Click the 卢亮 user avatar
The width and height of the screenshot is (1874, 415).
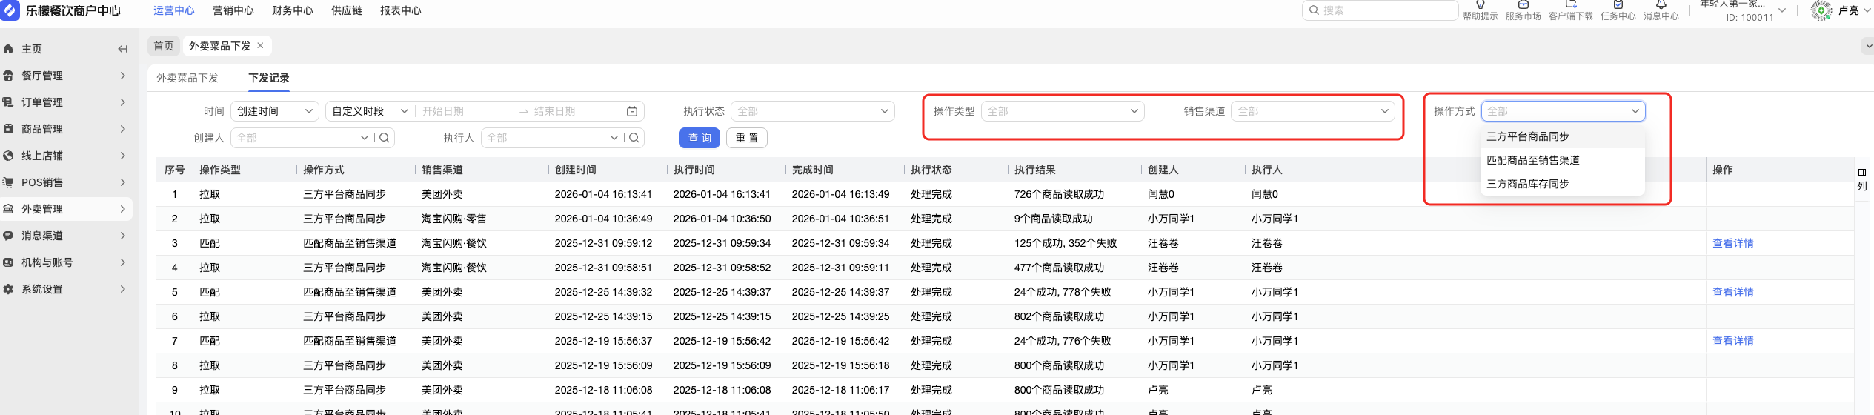pos(1821,10)
